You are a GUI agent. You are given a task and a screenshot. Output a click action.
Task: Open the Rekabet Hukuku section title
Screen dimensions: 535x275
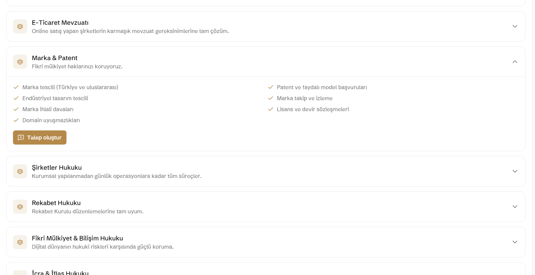point(56,203)
